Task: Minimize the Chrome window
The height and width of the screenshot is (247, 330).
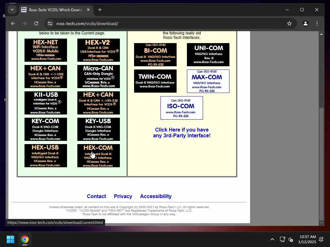Action: [x=287, y=10]
